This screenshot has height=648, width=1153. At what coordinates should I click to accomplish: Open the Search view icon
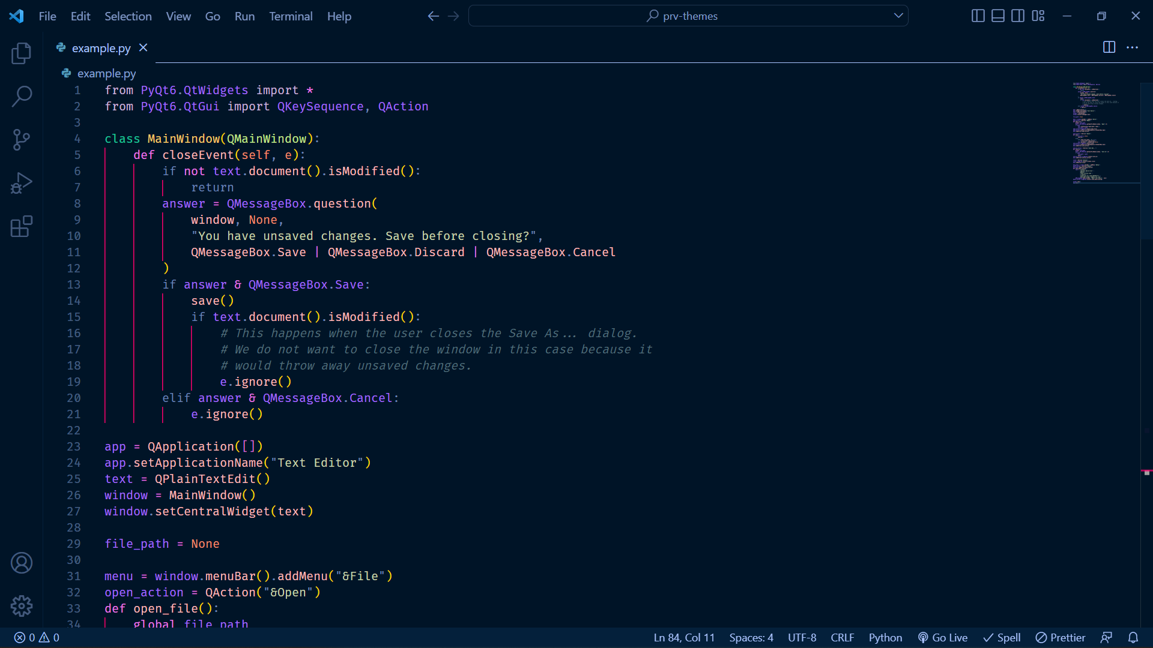click(x=22, y=96)
